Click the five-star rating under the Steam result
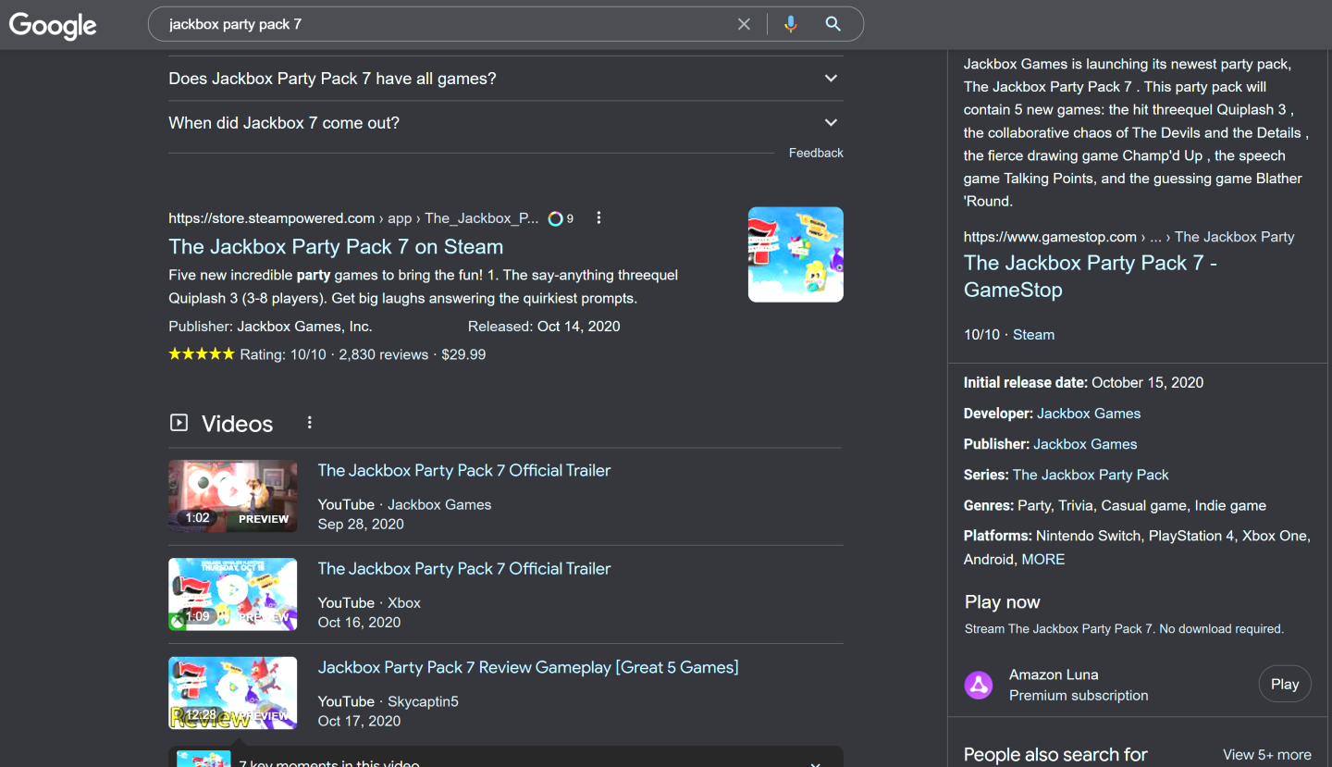The image size is (1332, 767). click(x=202, y=353)
